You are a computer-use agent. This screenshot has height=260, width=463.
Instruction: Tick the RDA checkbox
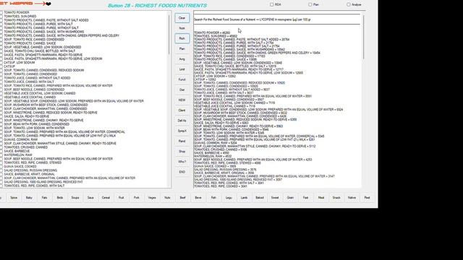[272, 5]
